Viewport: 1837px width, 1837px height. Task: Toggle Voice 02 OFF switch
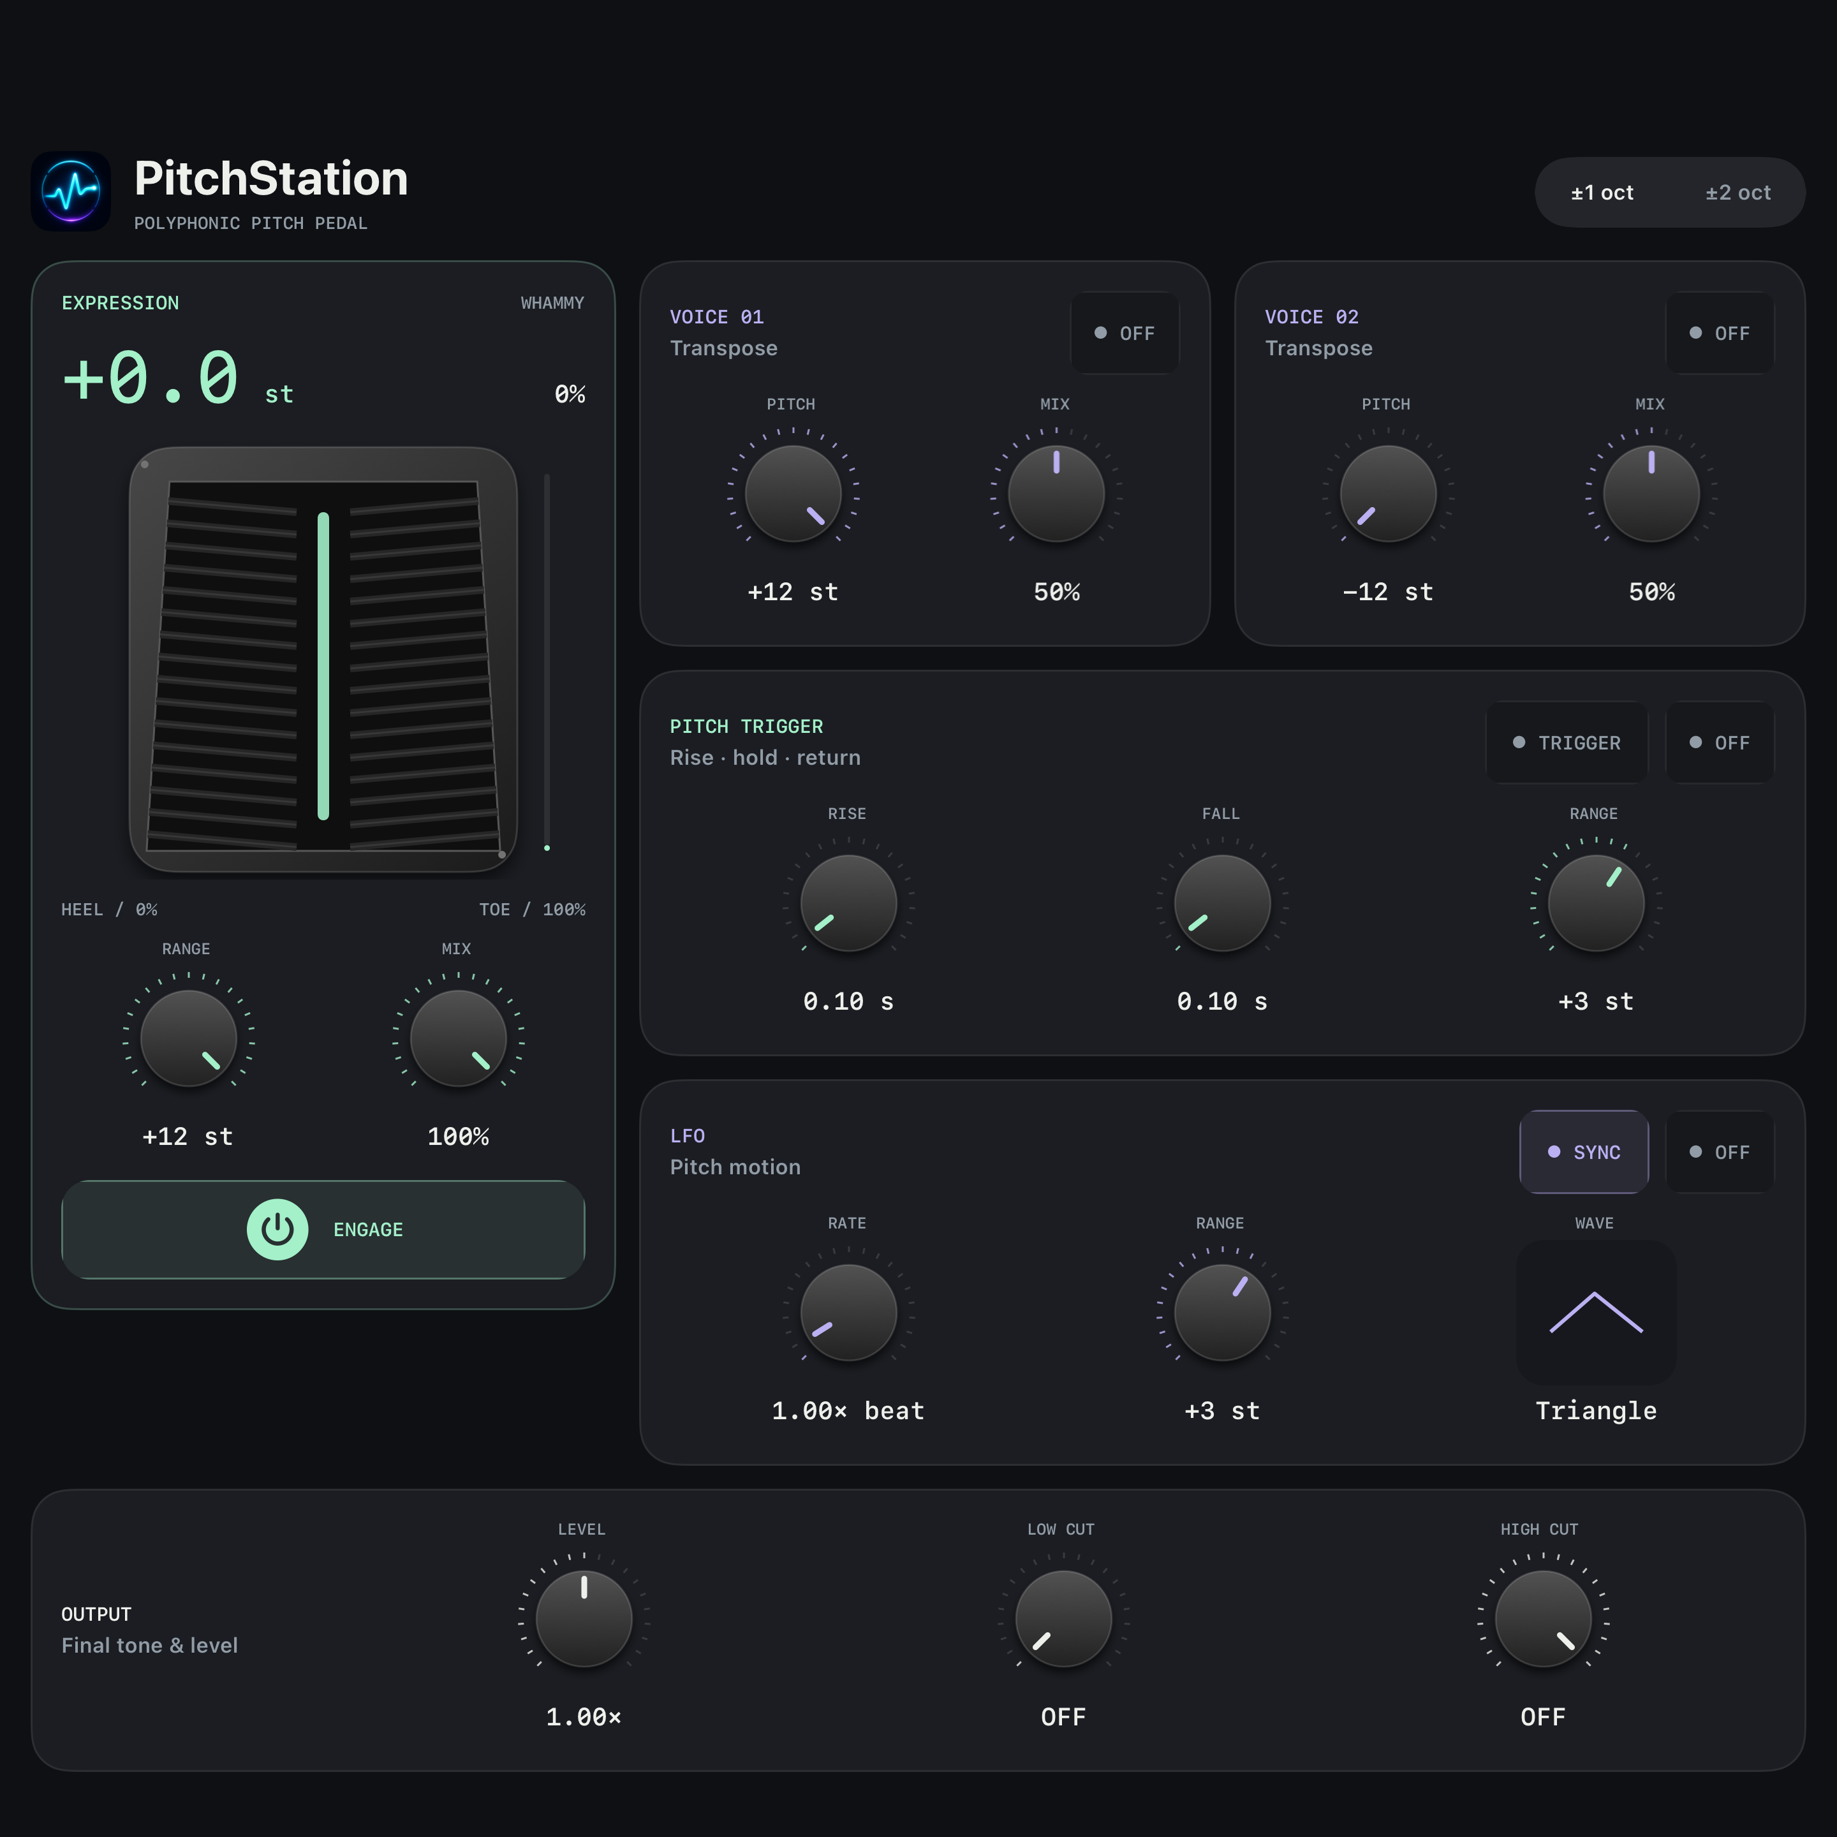click(1719, 333)
